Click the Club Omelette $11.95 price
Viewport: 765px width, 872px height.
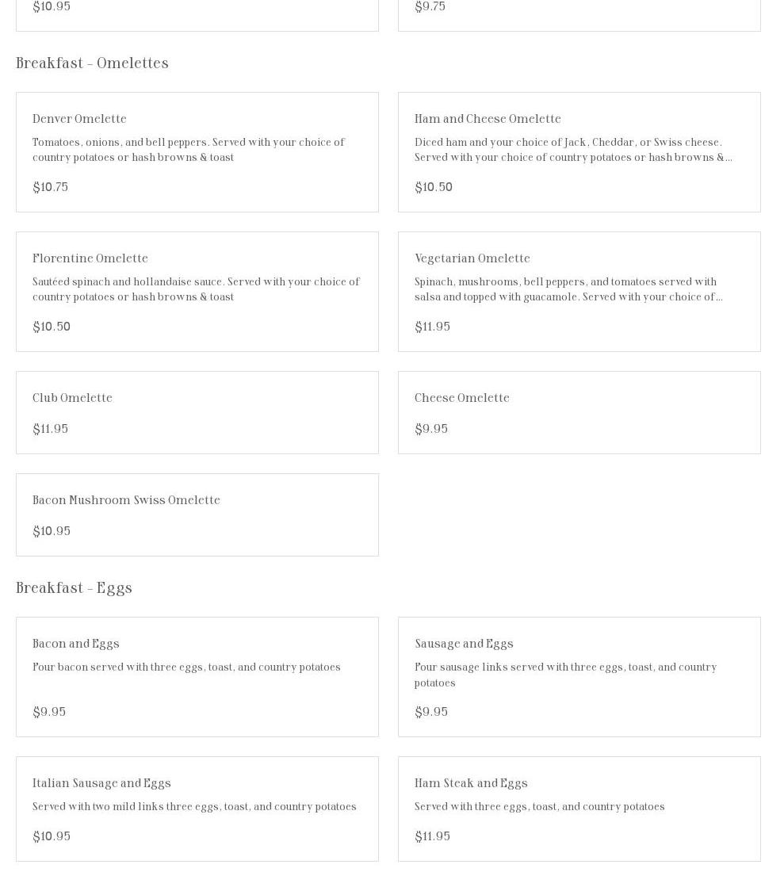click(x=50, y=429)
